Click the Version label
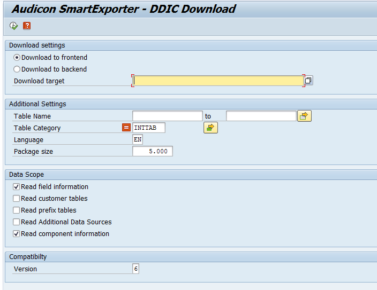The height and width of the screenshot is (290, 377). pos(26,269)
